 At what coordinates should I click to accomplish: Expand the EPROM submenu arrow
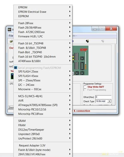[70, 7]
